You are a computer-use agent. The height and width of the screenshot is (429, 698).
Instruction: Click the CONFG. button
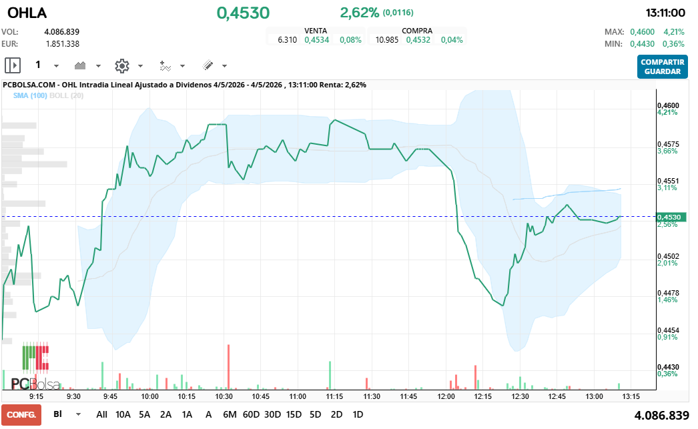coord(21,415)
